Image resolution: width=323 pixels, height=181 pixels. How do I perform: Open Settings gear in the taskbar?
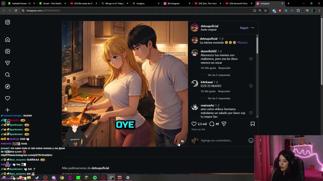[128, 178]
